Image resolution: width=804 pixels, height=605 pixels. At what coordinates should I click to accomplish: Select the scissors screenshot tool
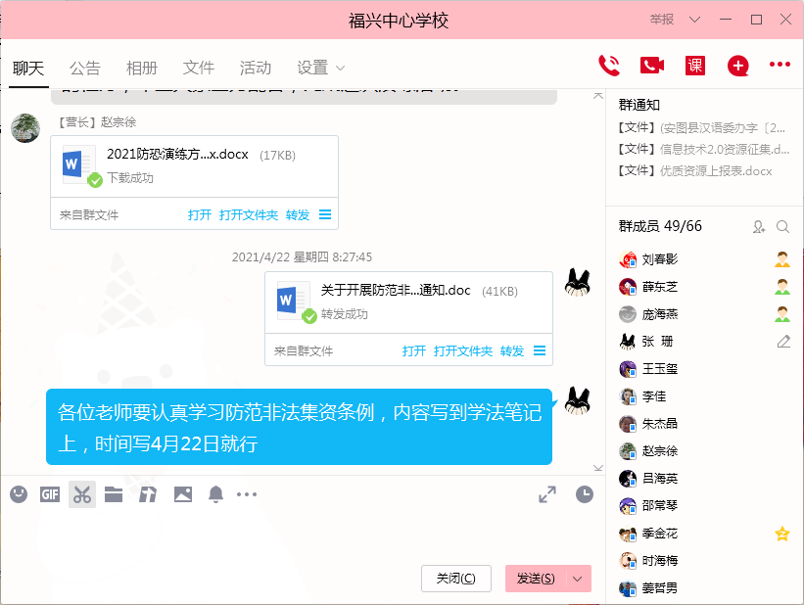point(82,494)
